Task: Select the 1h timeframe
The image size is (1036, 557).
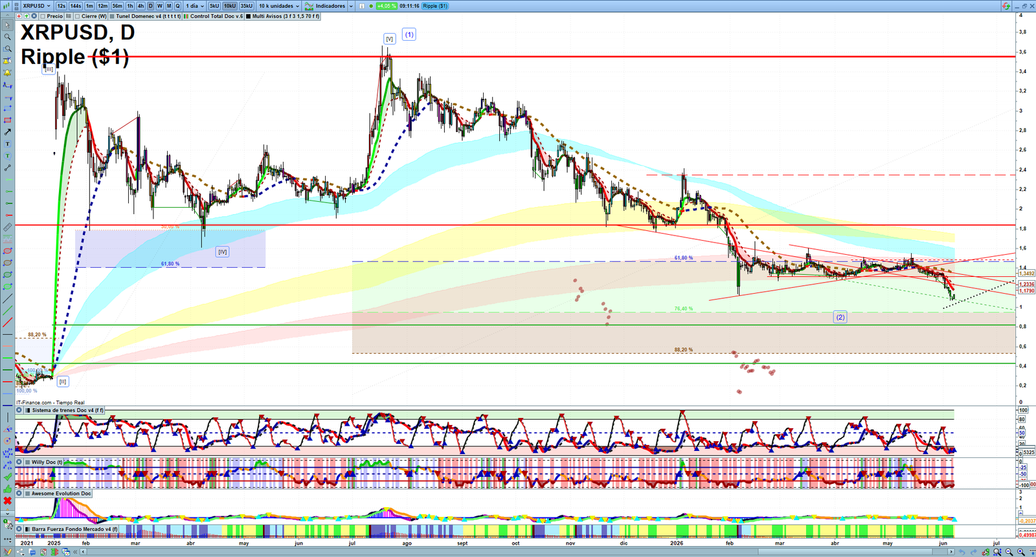Action: click(x=130, y=6)
